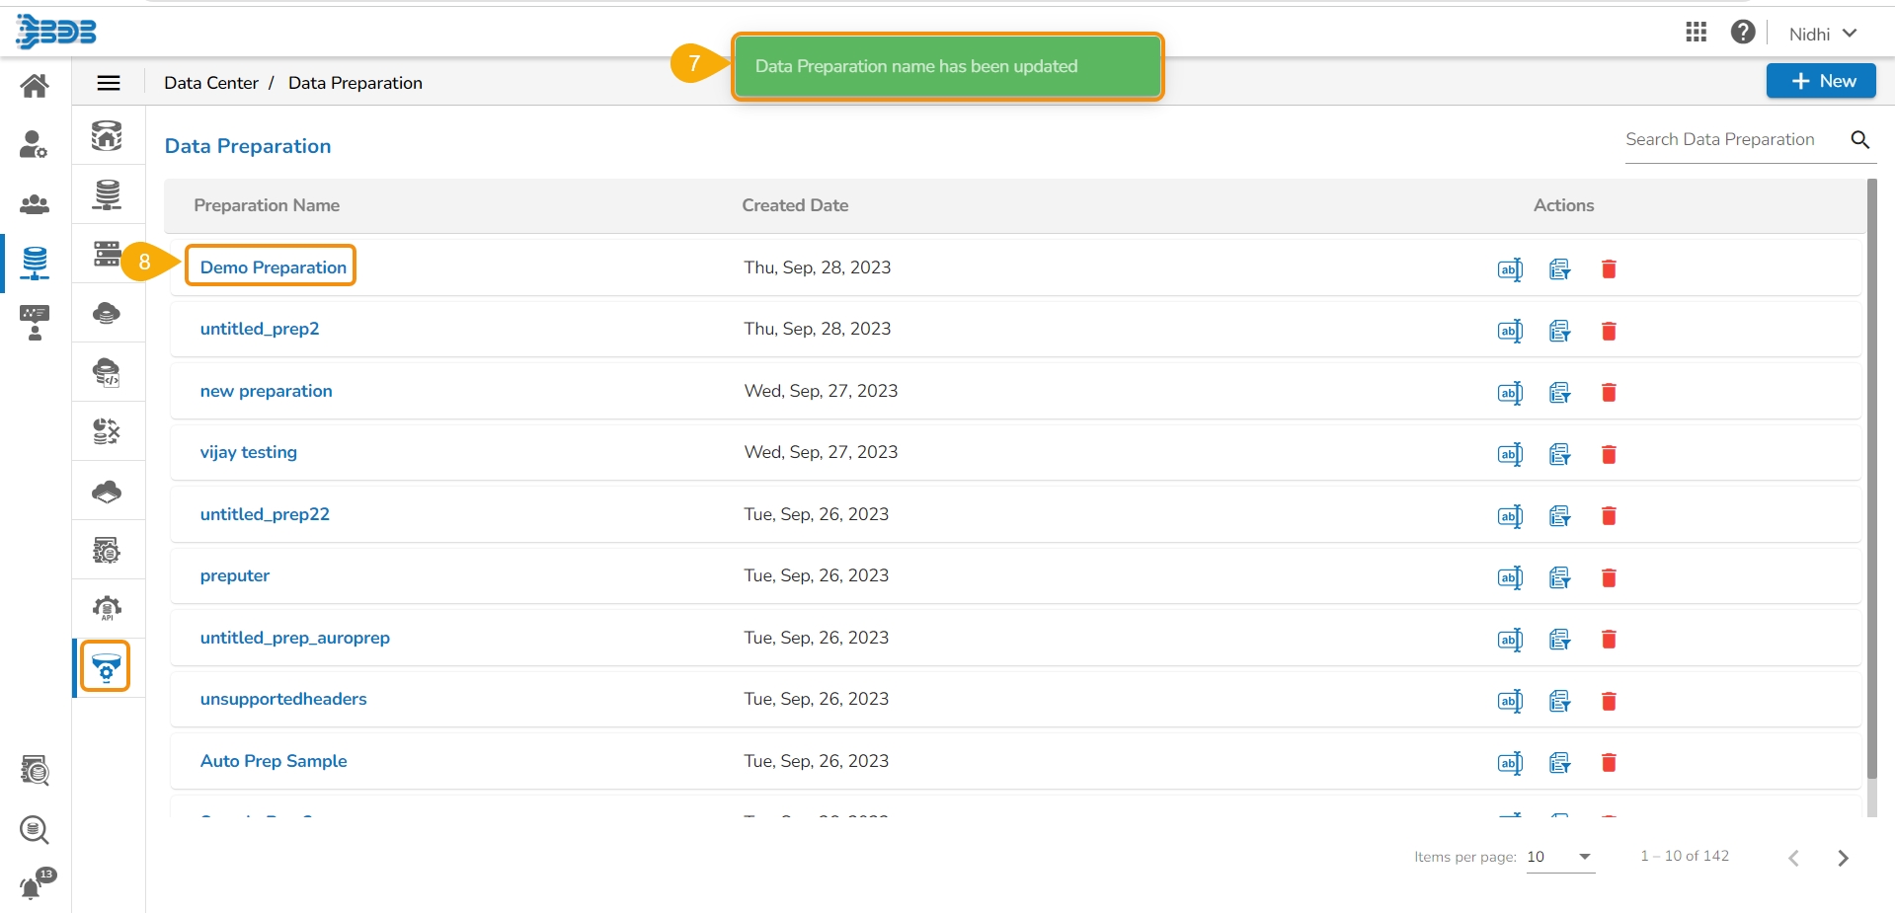The height and width of the screenshot is (913, 1895).
Task: Toggle the hamburger menu panel
Action: (109, 83)
